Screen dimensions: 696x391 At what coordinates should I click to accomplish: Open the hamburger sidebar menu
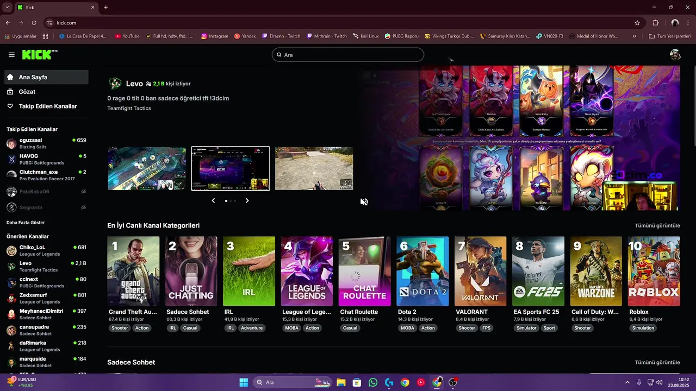[x=11, y=55]
